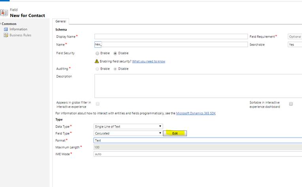
Task: Click the Maximum Length field
Action: click(198, 147)
